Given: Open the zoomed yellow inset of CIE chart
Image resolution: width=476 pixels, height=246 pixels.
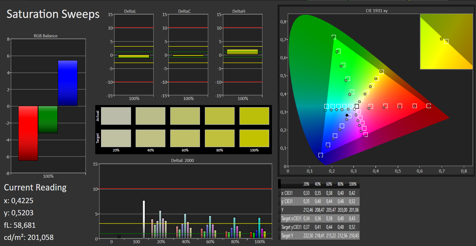Looking at the screenshot, I should click(446, 41).
